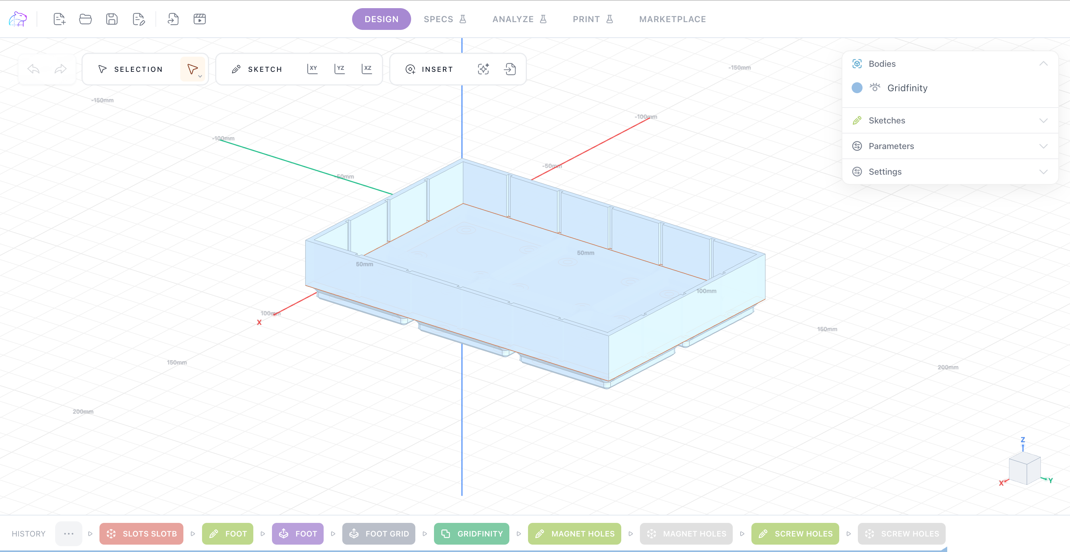Image resolution: width=1070 pixels, height=552 pixels.
Task: Expand the Parameters section chevron
Action: tap(1044, 146)
